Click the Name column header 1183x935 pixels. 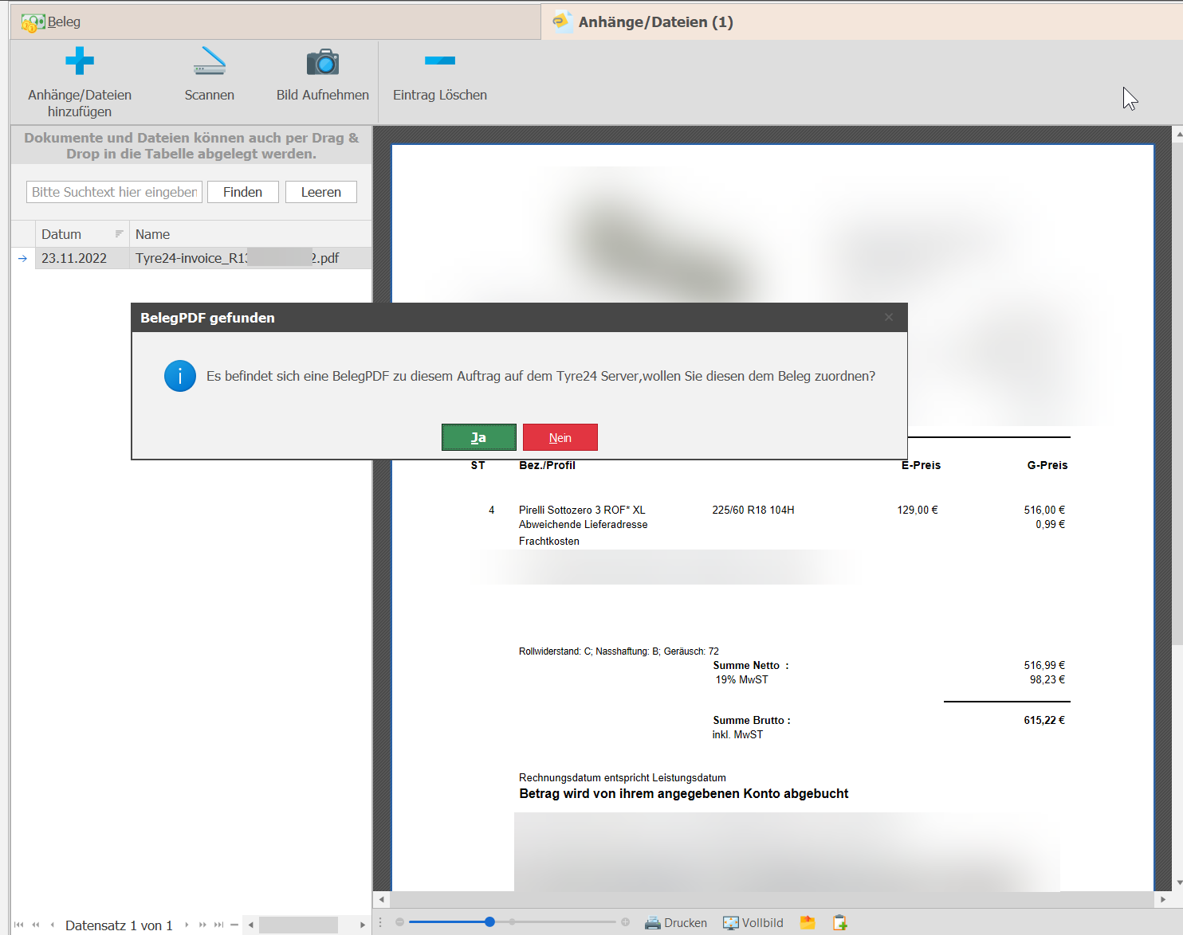tap(250, 234)
